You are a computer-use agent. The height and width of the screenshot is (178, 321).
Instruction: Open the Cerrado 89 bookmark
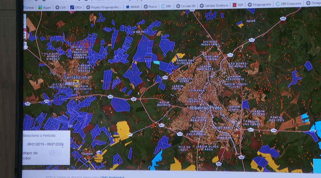(x=186, y=6)
